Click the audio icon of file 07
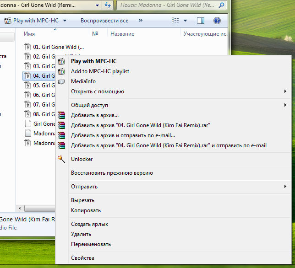The height and width of the screenshot is (268, 295). click(x=27, y=104)
